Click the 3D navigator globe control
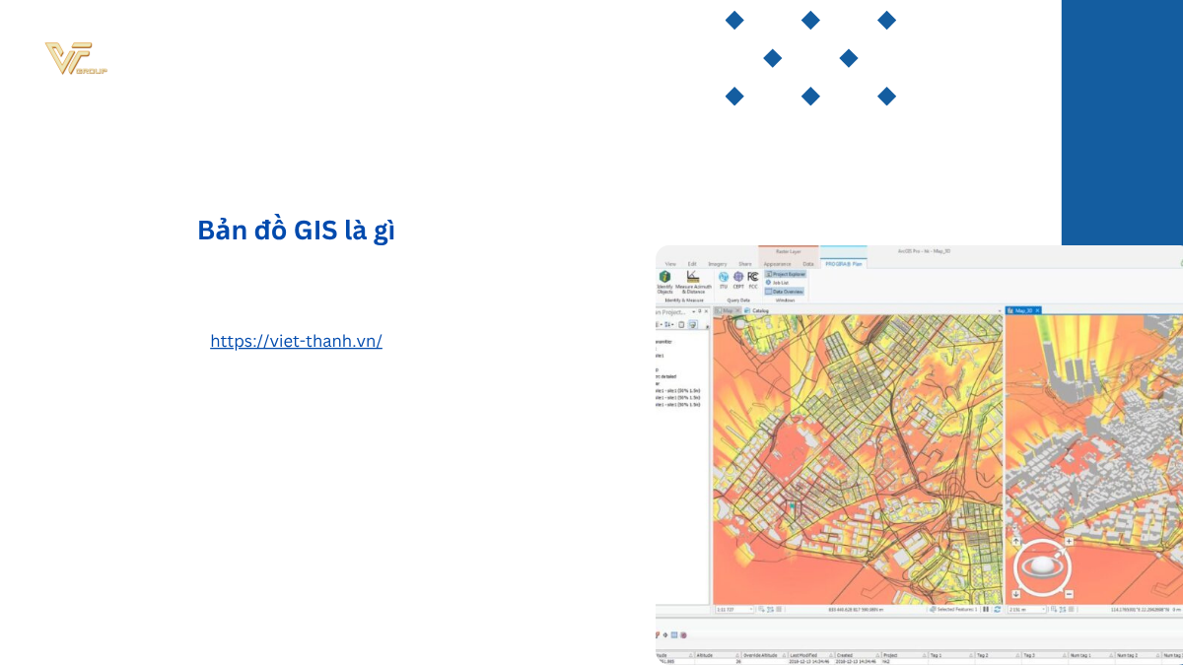This screenshot has height=665, width=1183. coord(1042,567)
